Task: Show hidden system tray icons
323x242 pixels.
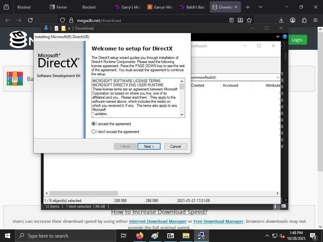Action: 267,236
